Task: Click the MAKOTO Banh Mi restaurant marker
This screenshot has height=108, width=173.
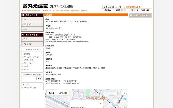Action: point(104,98)
